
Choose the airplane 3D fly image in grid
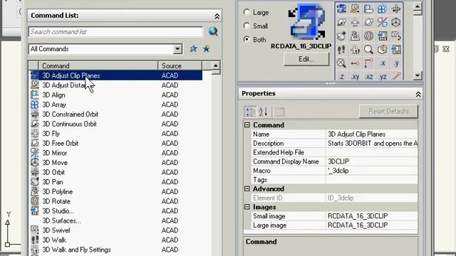click(x=355, y=22)
